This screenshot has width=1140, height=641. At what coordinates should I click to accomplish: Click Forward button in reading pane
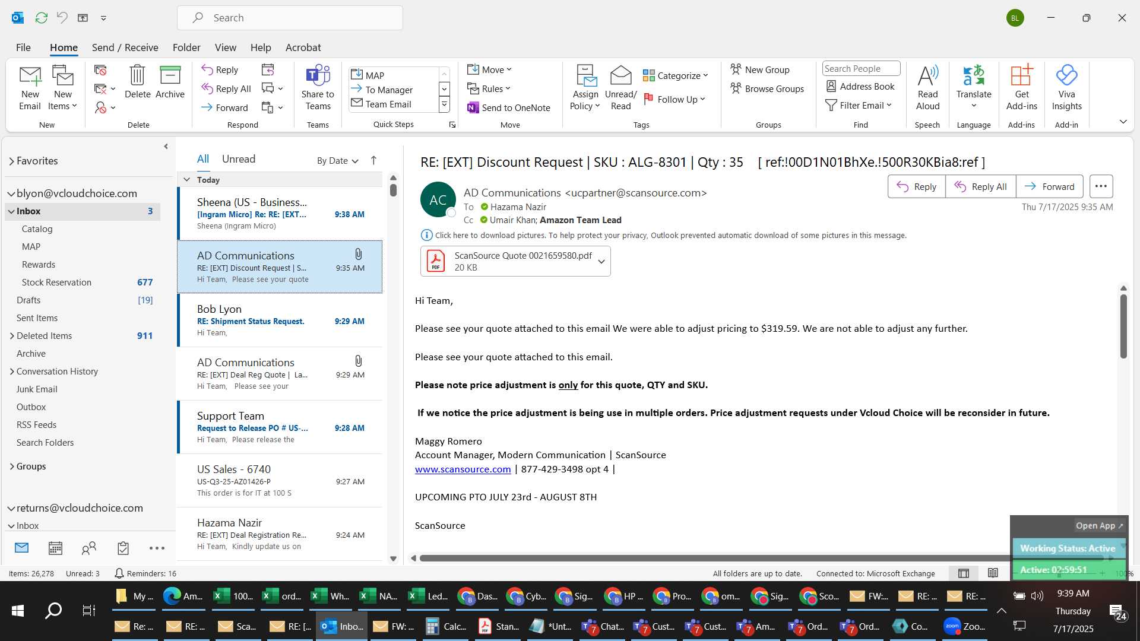pyautogui.click(x=1049, y=186)
